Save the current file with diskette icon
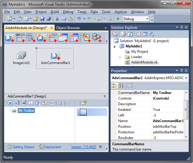This screenshot has height=163, width=193. [x=42, y=19]
